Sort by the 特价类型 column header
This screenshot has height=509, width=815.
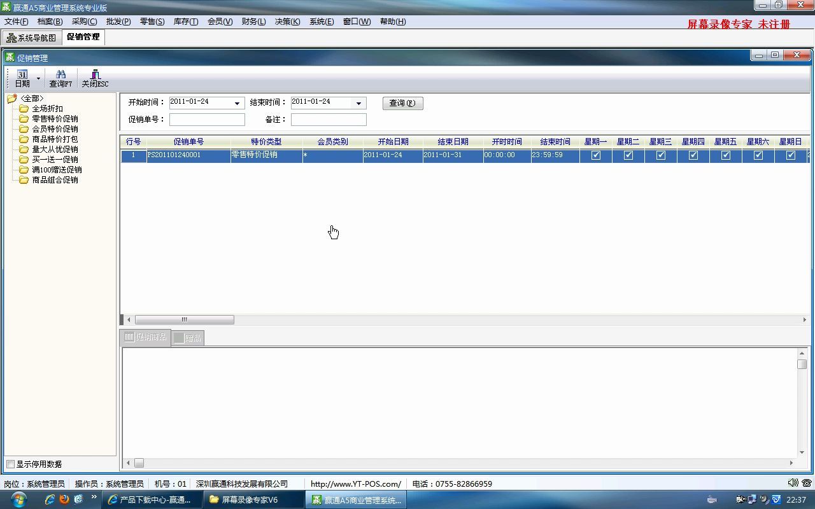[x=266, y=142]
